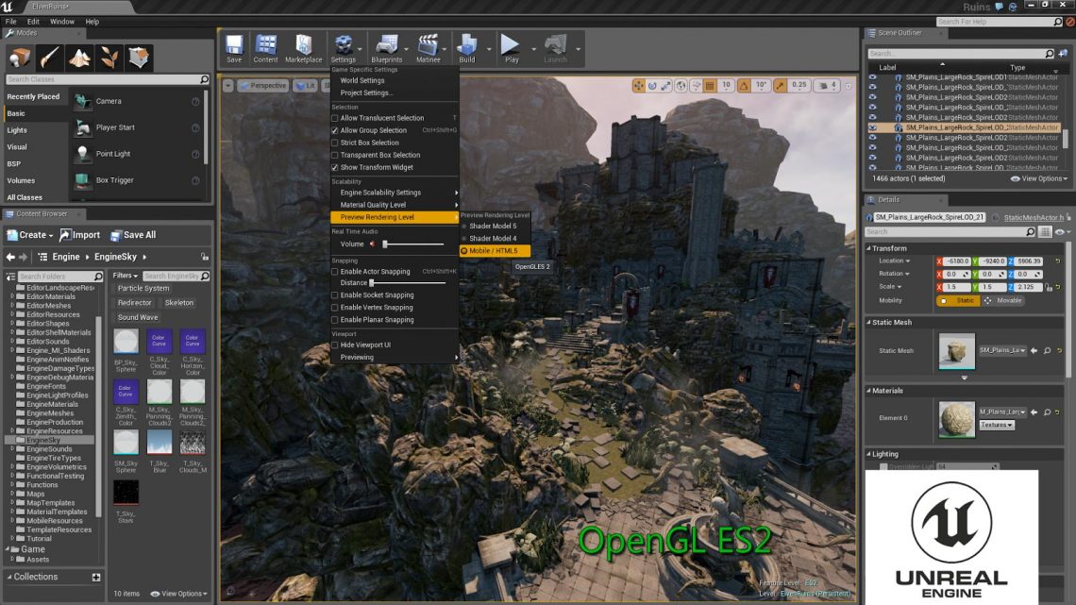Click the Create button

click(29, 235)
